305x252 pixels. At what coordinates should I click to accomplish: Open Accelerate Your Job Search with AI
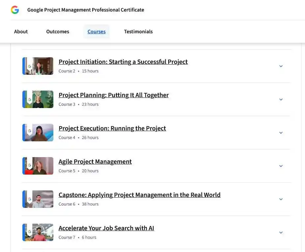pos(106,228)
